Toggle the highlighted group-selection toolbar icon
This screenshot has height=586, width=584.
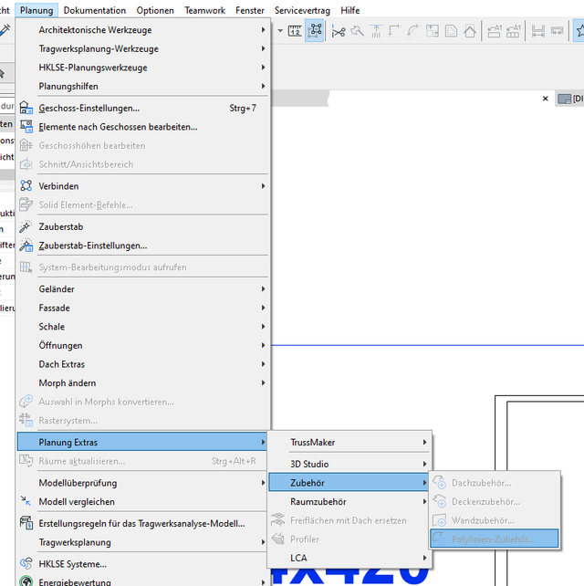pos(315,31)
